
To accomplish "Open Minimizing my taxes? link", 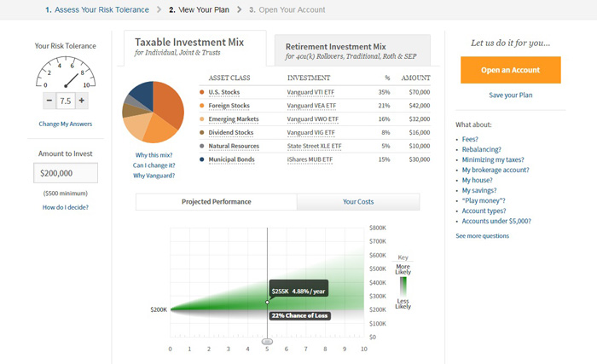I will pyautogui.click(x=493, y=160).
